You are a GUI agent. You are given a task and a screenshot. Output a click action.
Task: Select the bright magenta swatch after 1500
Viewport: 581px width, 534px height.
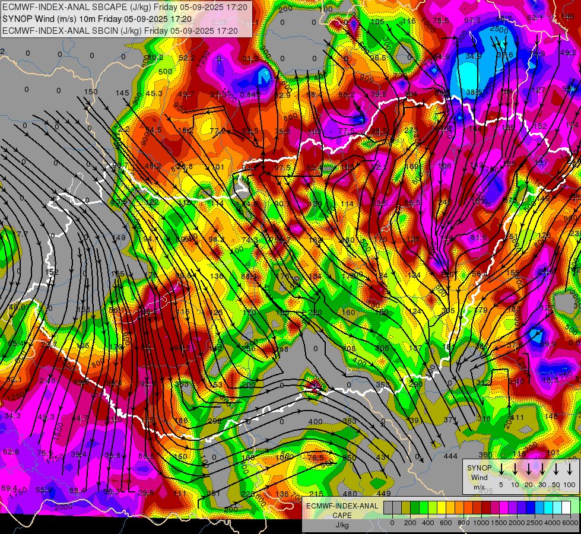tap(504, 508)
